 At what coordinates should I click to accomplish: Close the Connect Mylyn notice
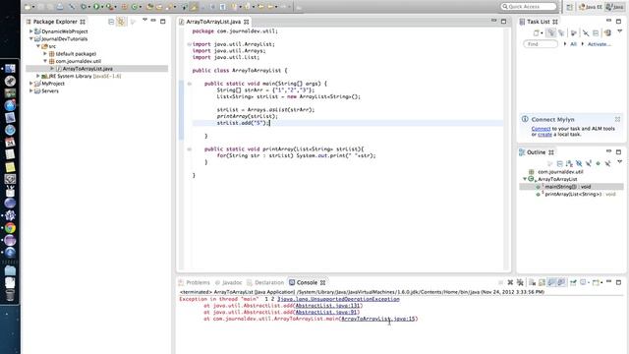click(x=617, y=119)
